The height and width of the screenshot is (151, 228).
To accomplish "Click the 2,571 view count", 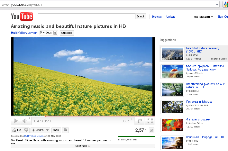I will [141, 130].
